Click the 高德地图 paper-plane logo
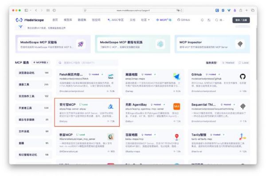The width and height of the screenshot is (266, 176). (176, 77)
